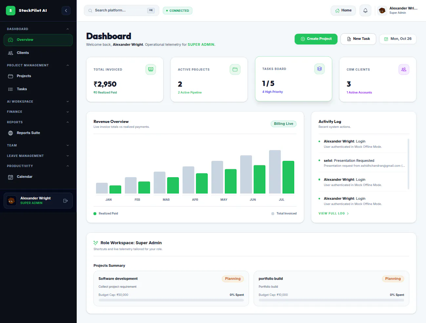The width and height of the screenshot is (426, 323).
Task: Click the New Task button
Action: click(x=358, y=39)
